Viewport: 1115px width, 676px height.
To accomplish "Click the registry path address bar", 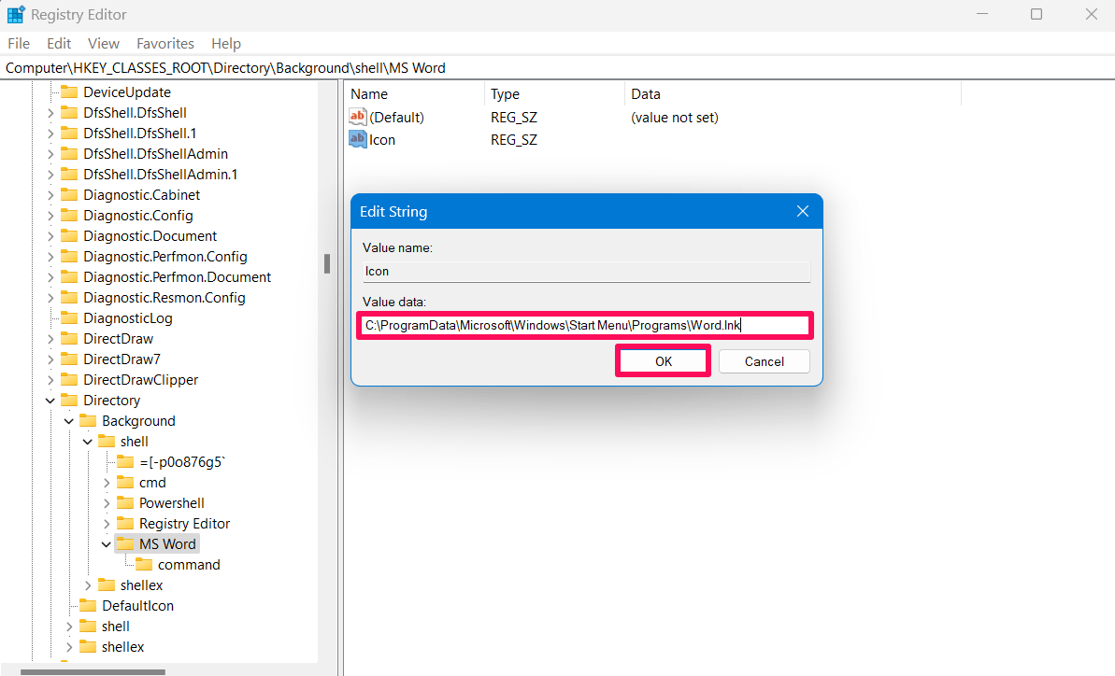I will point(557,67).
